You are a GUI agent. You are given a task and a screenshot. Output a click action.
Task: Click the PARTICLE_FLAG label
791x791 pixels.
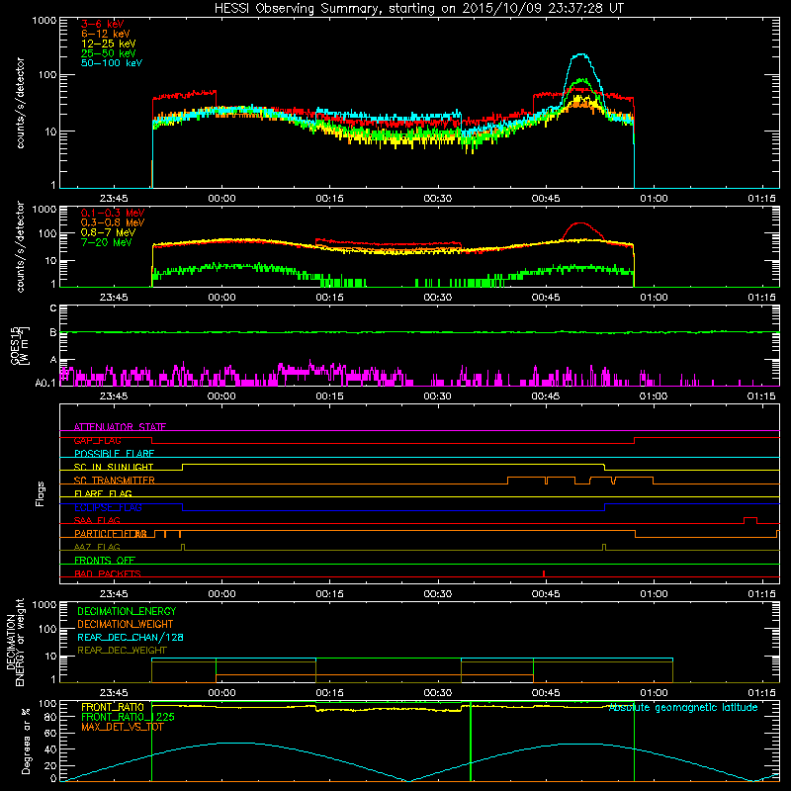click(x=111, y=534)
